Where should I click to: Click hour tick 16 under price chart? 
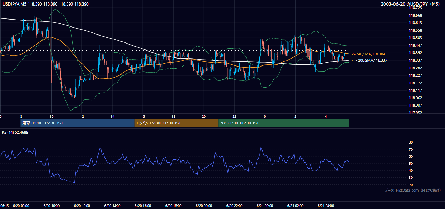[143, 116]
